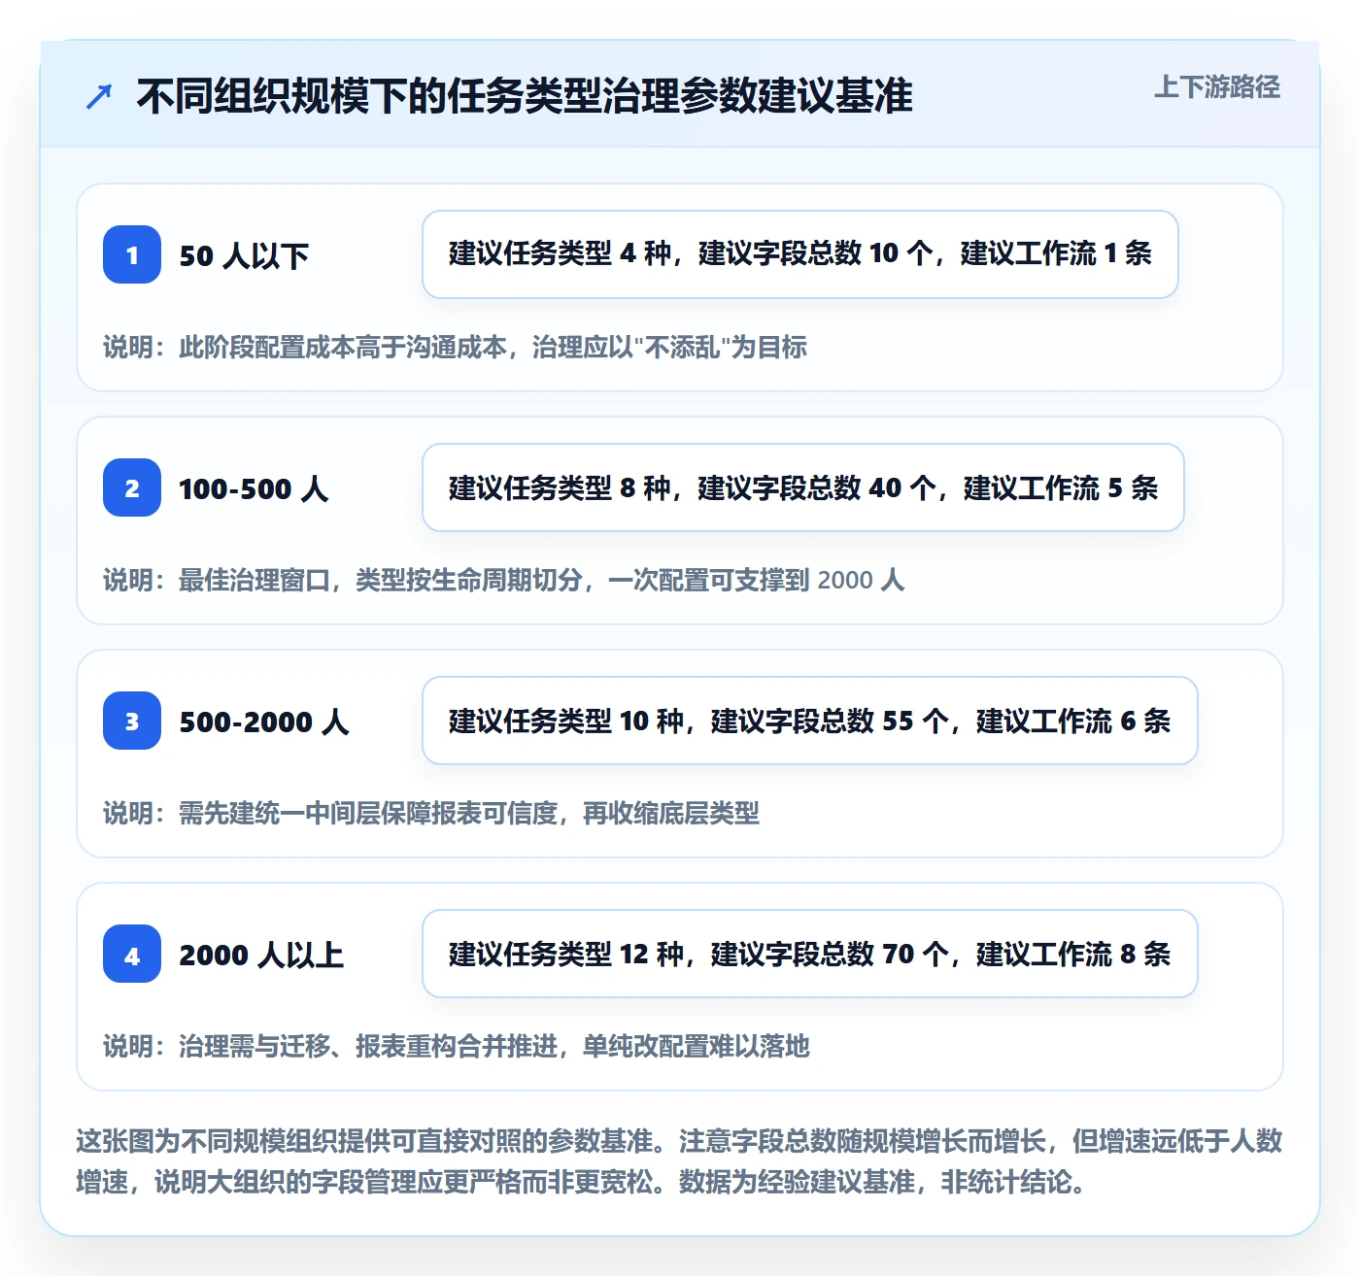This screenshot has height=1276, width=1360.
Task: Click the box recommending 8 种 task types
Action: pos(803,487)
